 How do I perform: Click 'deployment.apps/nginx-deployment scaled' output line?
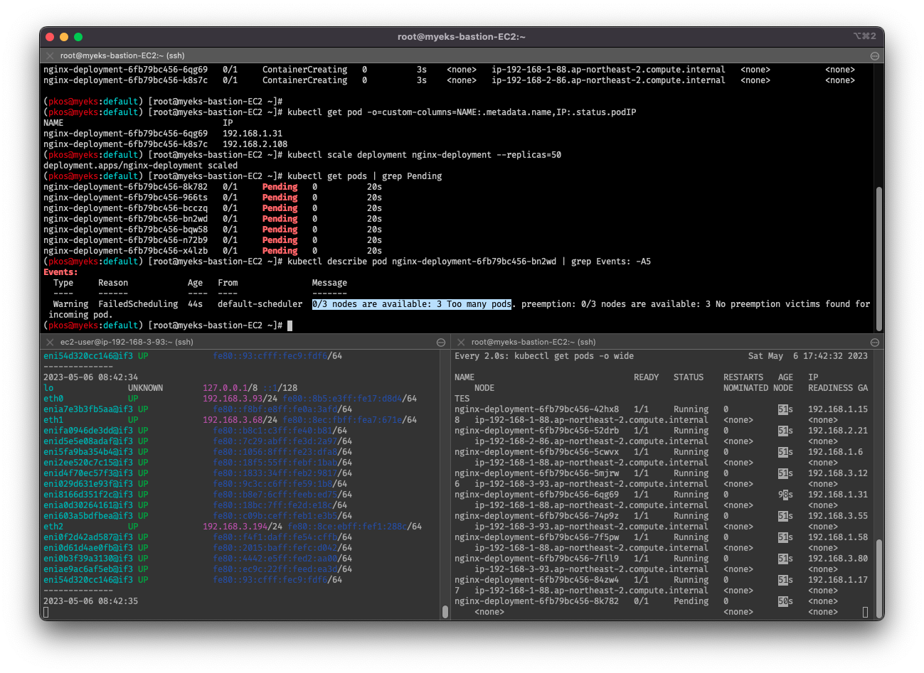tap(140, 166)
